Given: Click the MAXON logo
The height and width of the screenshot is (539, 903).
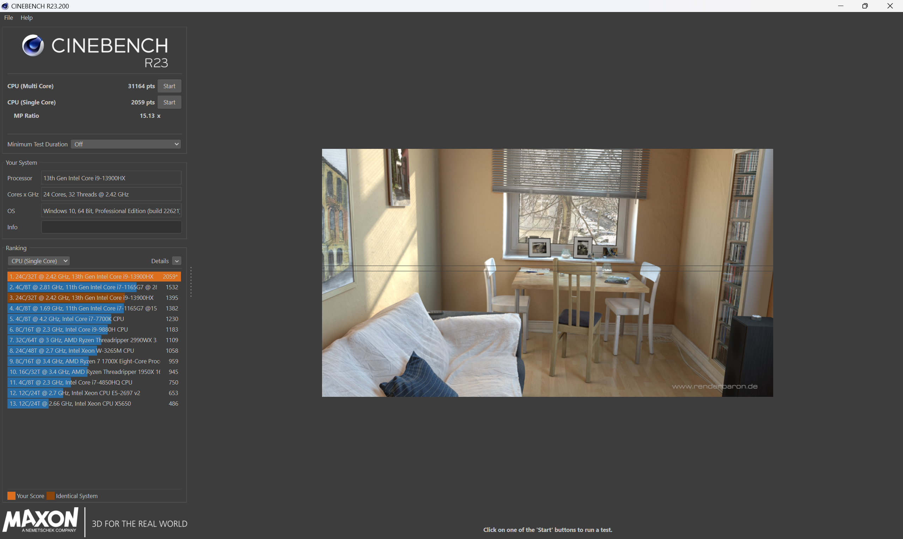Looking at the screenshot, I should click(41, 520).
